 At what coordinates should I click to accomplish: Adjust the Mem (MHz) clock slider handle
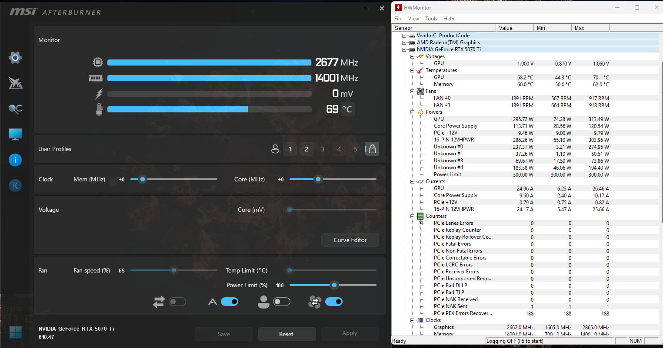tap(143, 179)
